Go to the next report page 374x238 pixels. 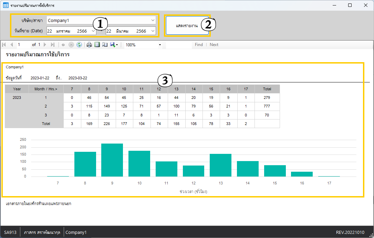tap(45, 45)
